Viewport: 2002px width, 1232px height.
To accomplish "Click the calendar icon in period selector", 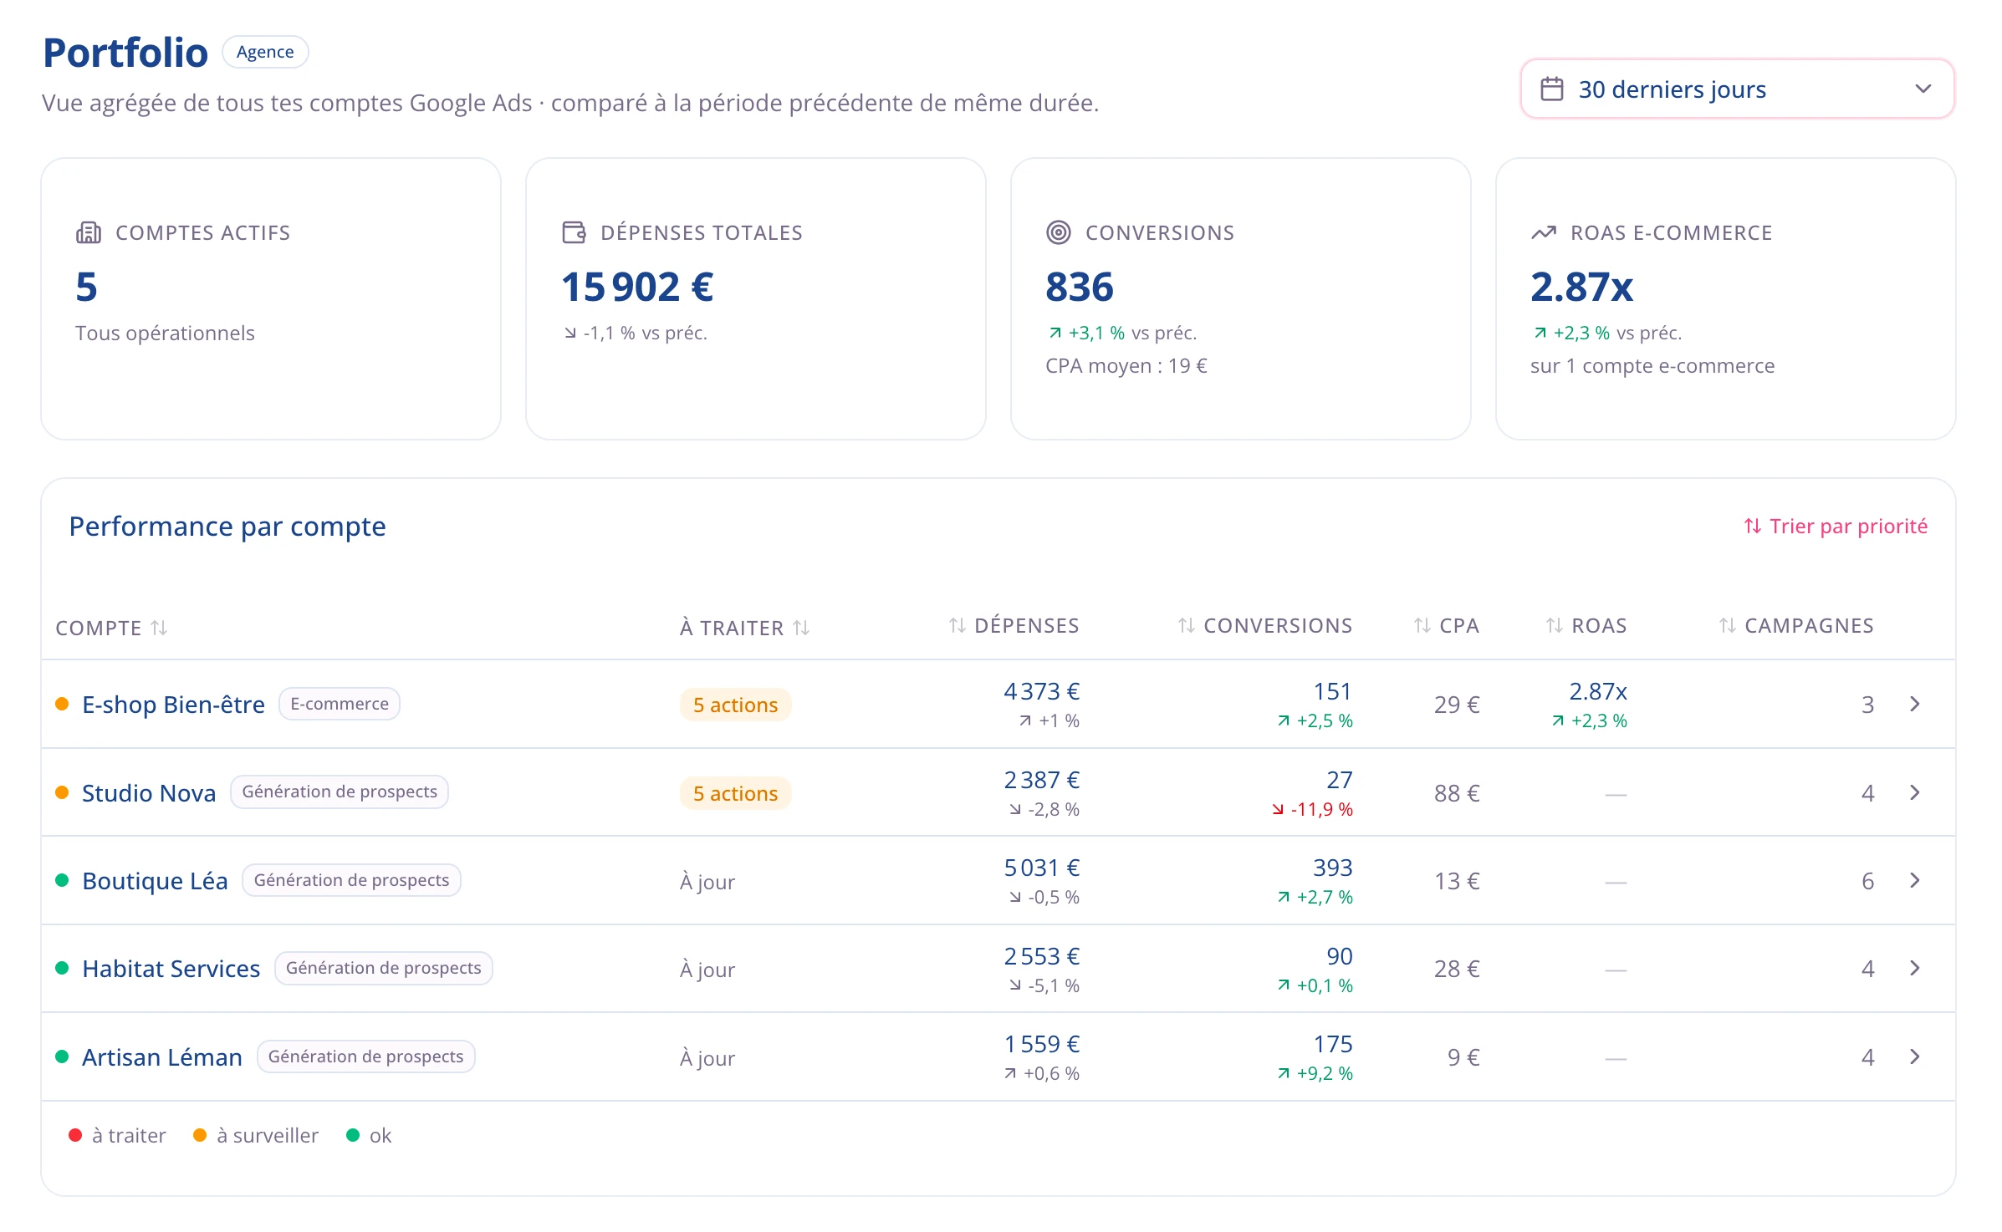I will 1552,89.
